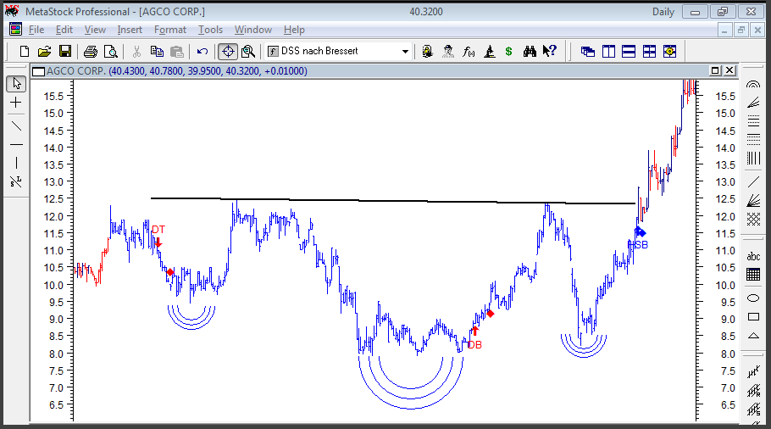Click the New chart icon

pos(24,51)
